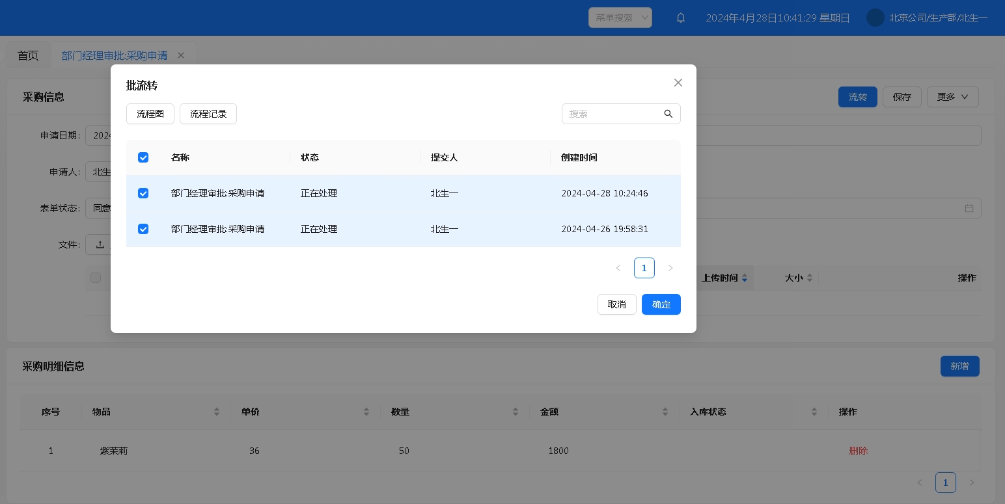This screenshot has height=504, width=1005.
Task: Uncheck the row created 2024-04-26 19:58:31
Action: [x=143, y=229]
